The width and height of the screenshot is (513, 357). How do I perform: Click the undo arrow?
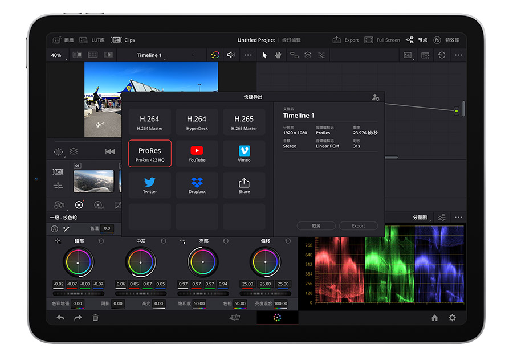(x=60, y=318)
